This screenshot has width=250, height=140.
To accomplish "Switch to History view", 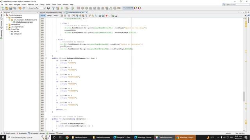I will click(x=56, y=16).
